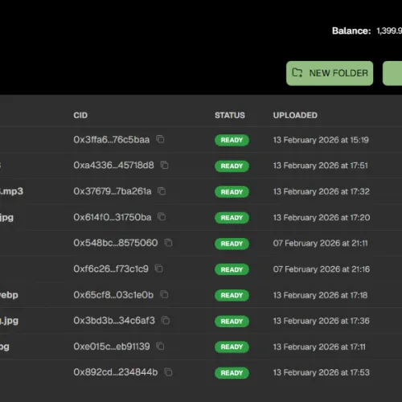Copy the CID 0xa4336...45718d8
This screenshot has width=402, height=402.
tap(164, 165)
